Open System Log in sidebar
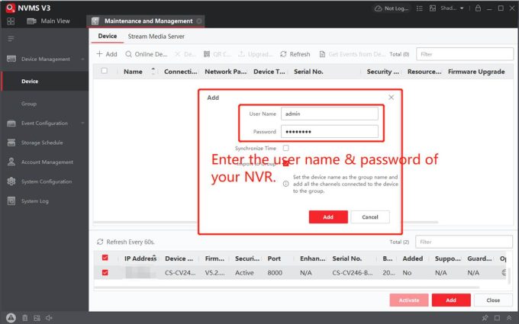The image size is (519, 324). point(35,201)
